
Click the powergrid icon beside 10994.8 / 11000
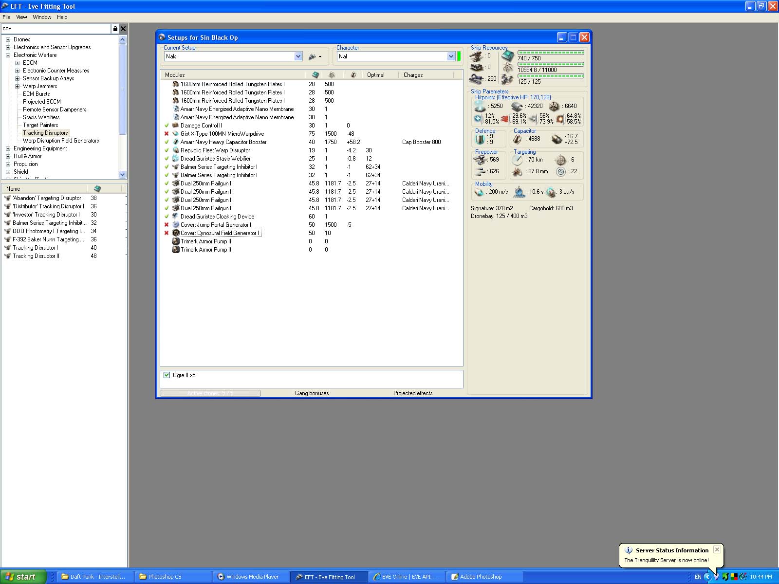tap(508, 67)
